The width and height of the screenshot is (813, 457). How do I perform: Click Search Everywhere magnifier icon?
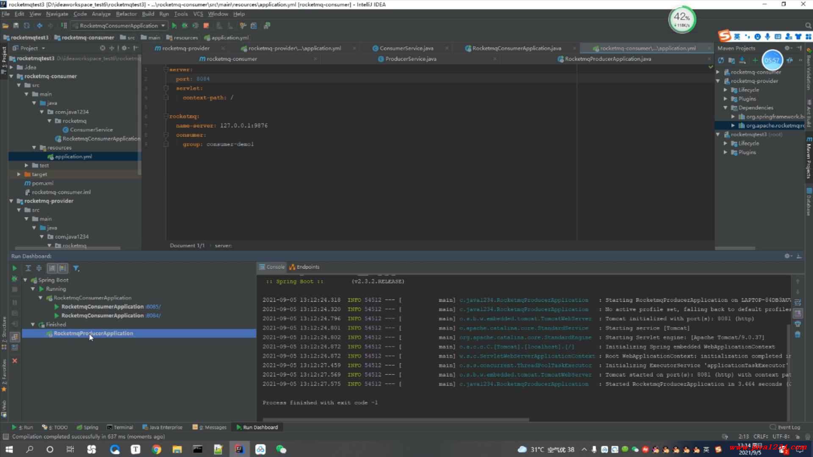point(807,26)
